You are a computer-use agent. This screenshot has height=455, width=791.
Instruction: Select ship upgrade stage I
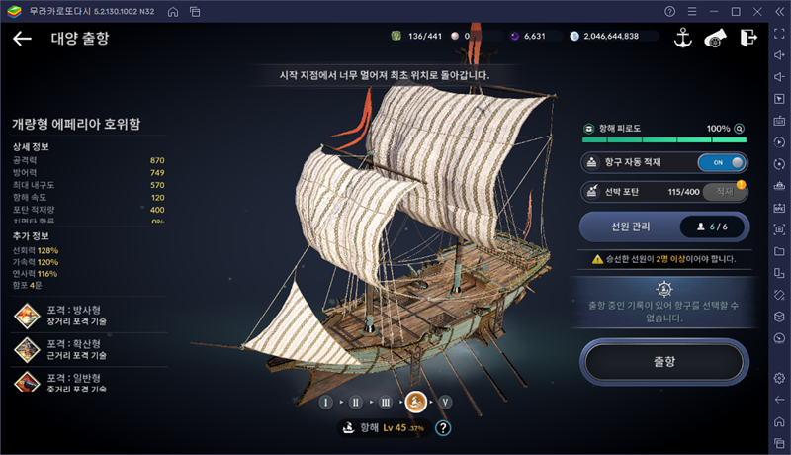tap(326, 402)
